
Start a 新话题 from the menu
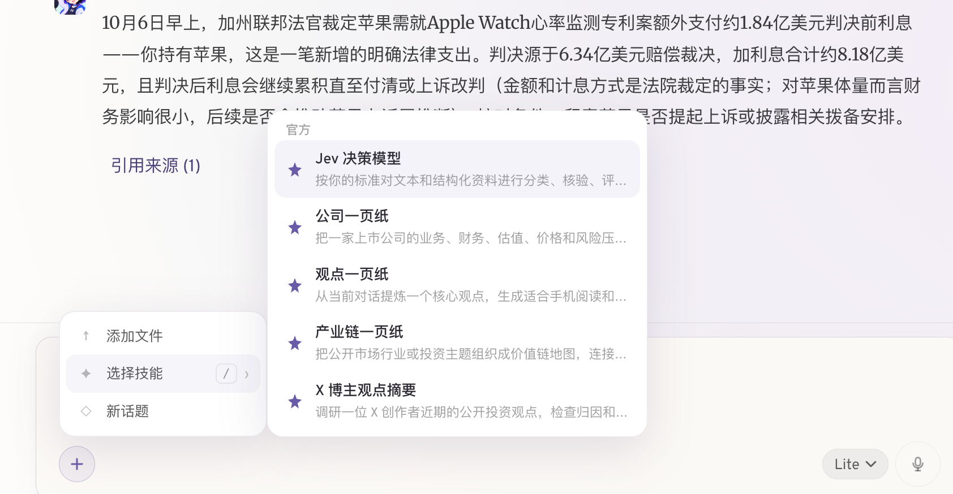pos(163,411)
